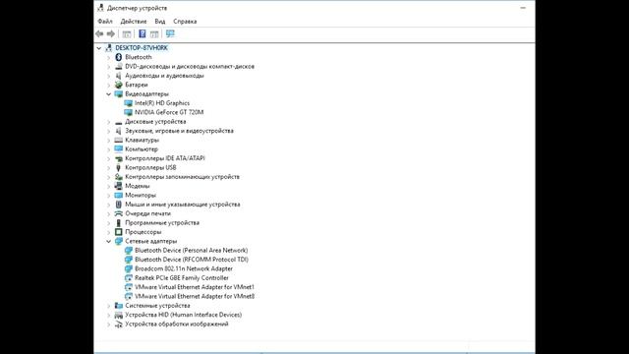Click the Модемы category icon
This screenshot has height=354, width=629.
click(118, 186)
